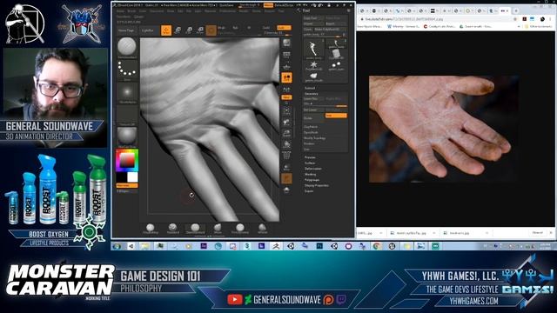Select the ClayBuildup brush
This screenshot has height=313, width=557.
[151, 229]
